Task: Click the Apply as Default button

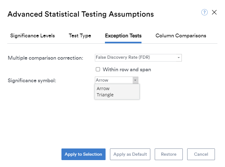Action: [x=130, y=154]
